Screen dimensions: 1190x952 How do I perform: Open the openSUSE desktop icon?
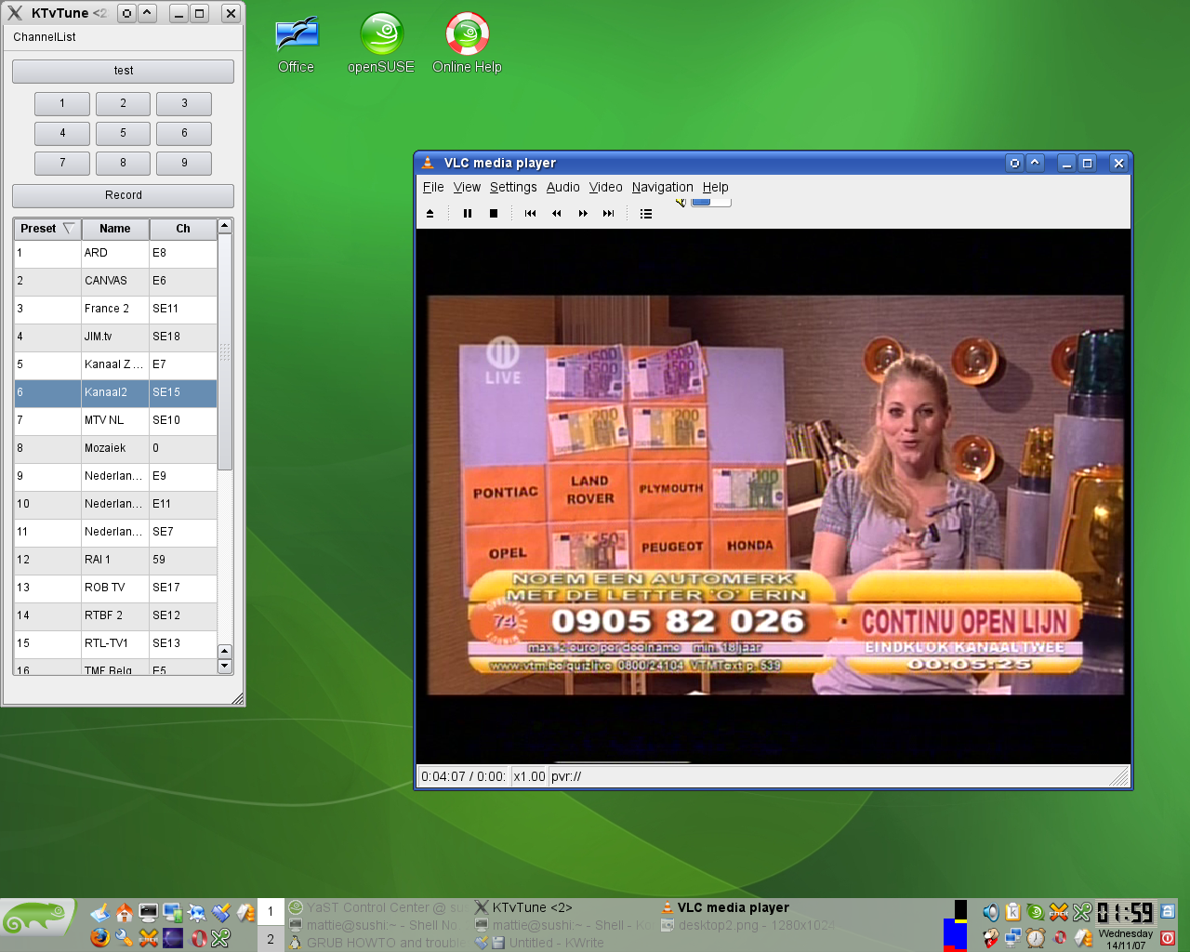click(381, 44)
